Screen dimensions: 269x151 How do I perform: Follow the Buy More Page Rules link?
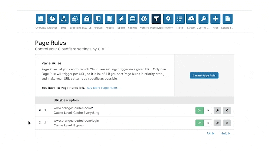click(102, 88)
